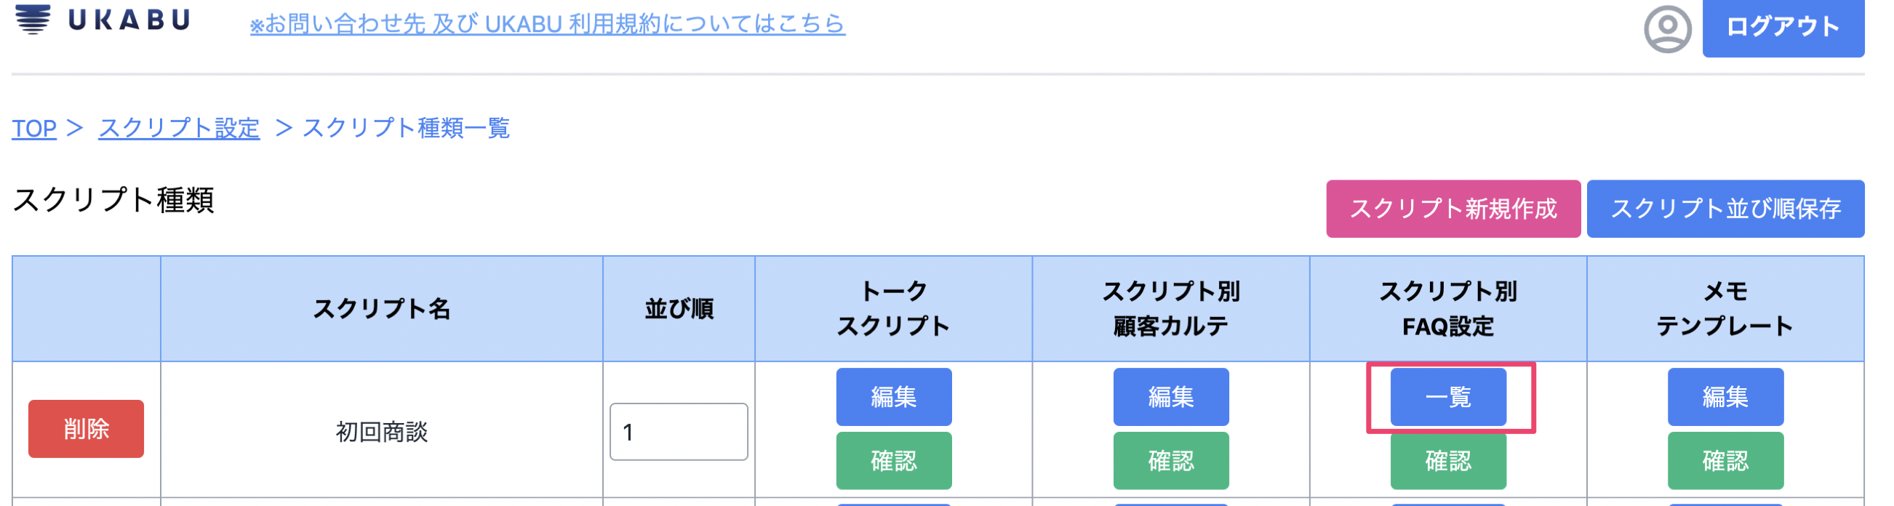This screenshot has width=1894, height=506.
Task: Open the お問い合わせ先 and 利用規約 link
Action: click(547, 24)
